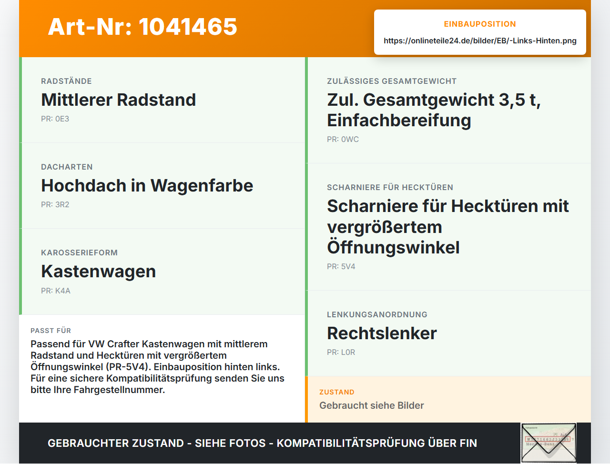This screenshot has width=610, height=464.
Task: Click the RADSTÄNDE label
Action: (66, 81)
